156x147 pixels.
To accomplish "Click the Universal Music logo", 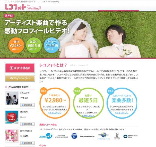I will tap(103, 136).
